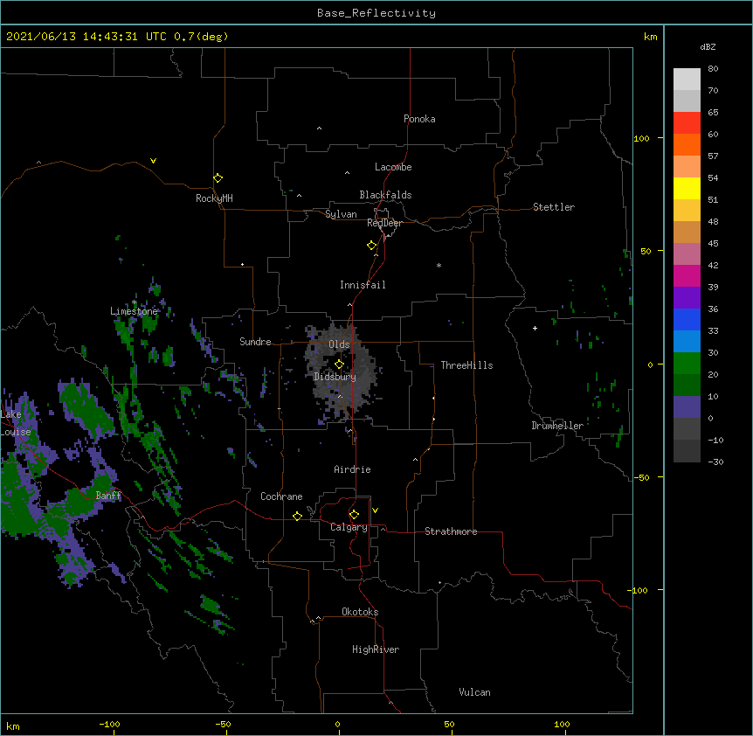Screen dimensions: 753x736
Task: Click the Stettler label
Action: point(554,207)
